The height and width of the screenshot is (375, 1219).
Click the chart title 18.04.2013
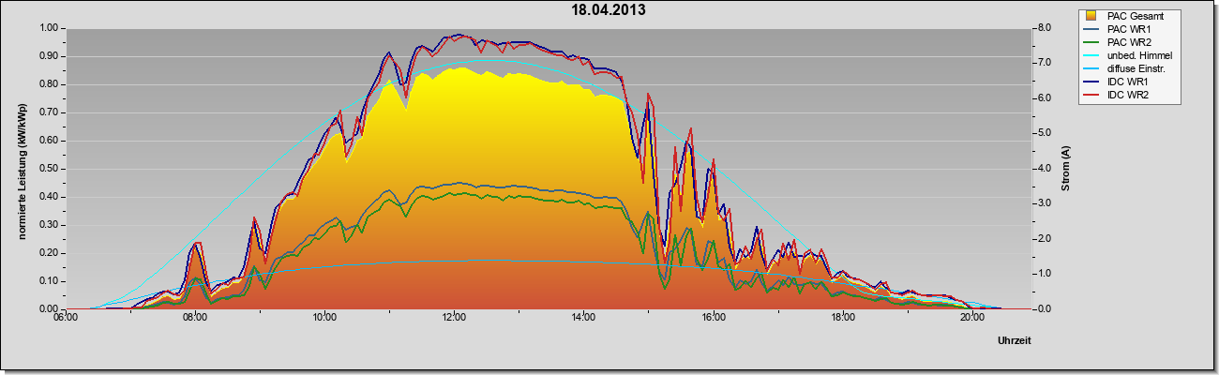(x=609, y=10)
